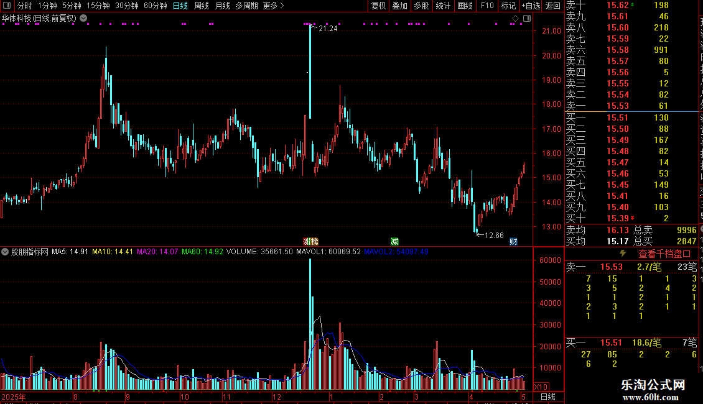Click the 12.66 low price label
Screen dimensions: 703x404
click(x=494, y=236)
